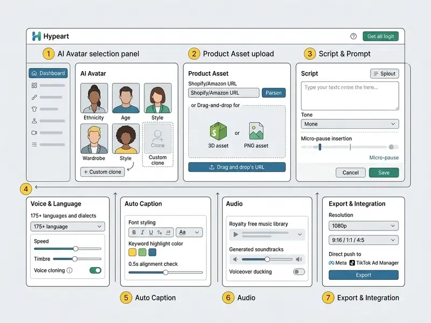Viewport: 431px width, 323px height.
Task: Click the font size styling icon
Action: click(x=168, y=233)
